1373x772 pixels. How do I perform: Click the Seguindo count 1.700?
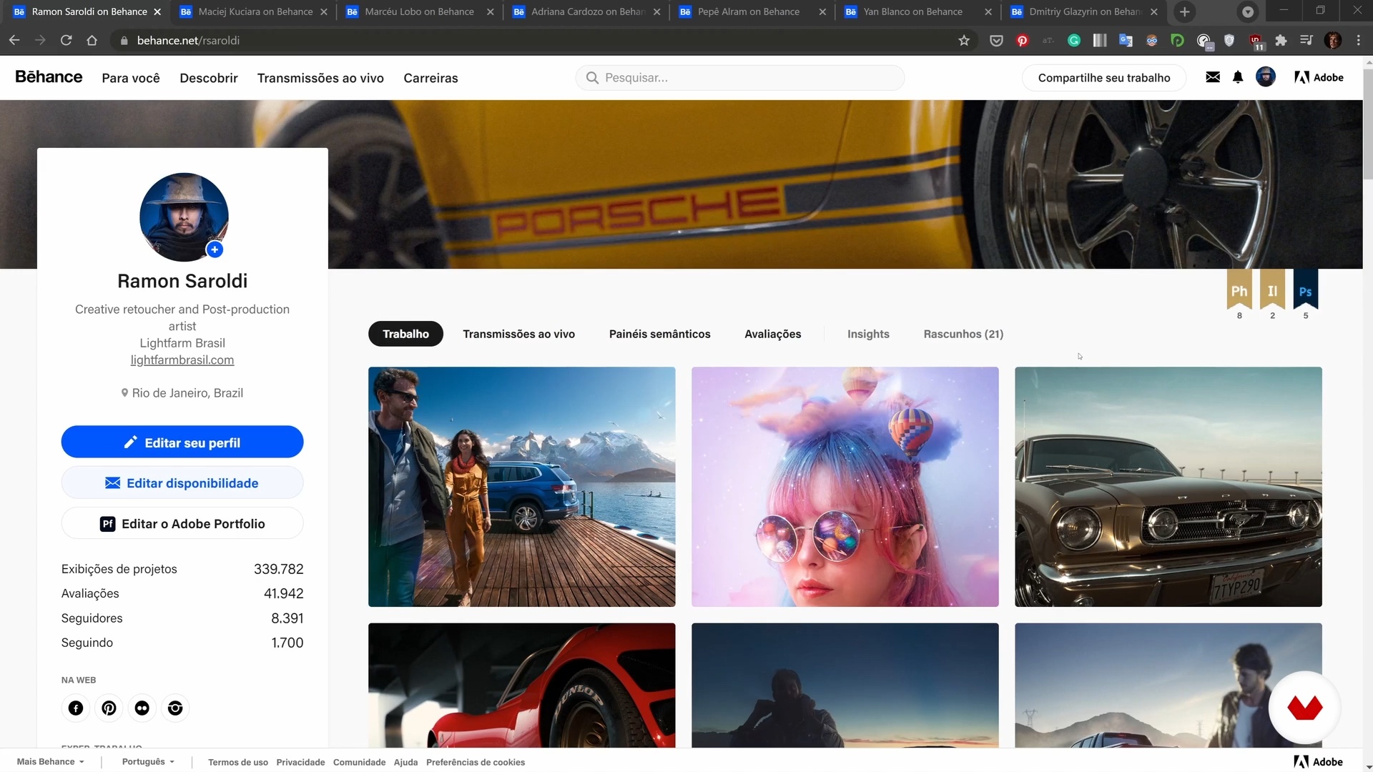(287, 643)
